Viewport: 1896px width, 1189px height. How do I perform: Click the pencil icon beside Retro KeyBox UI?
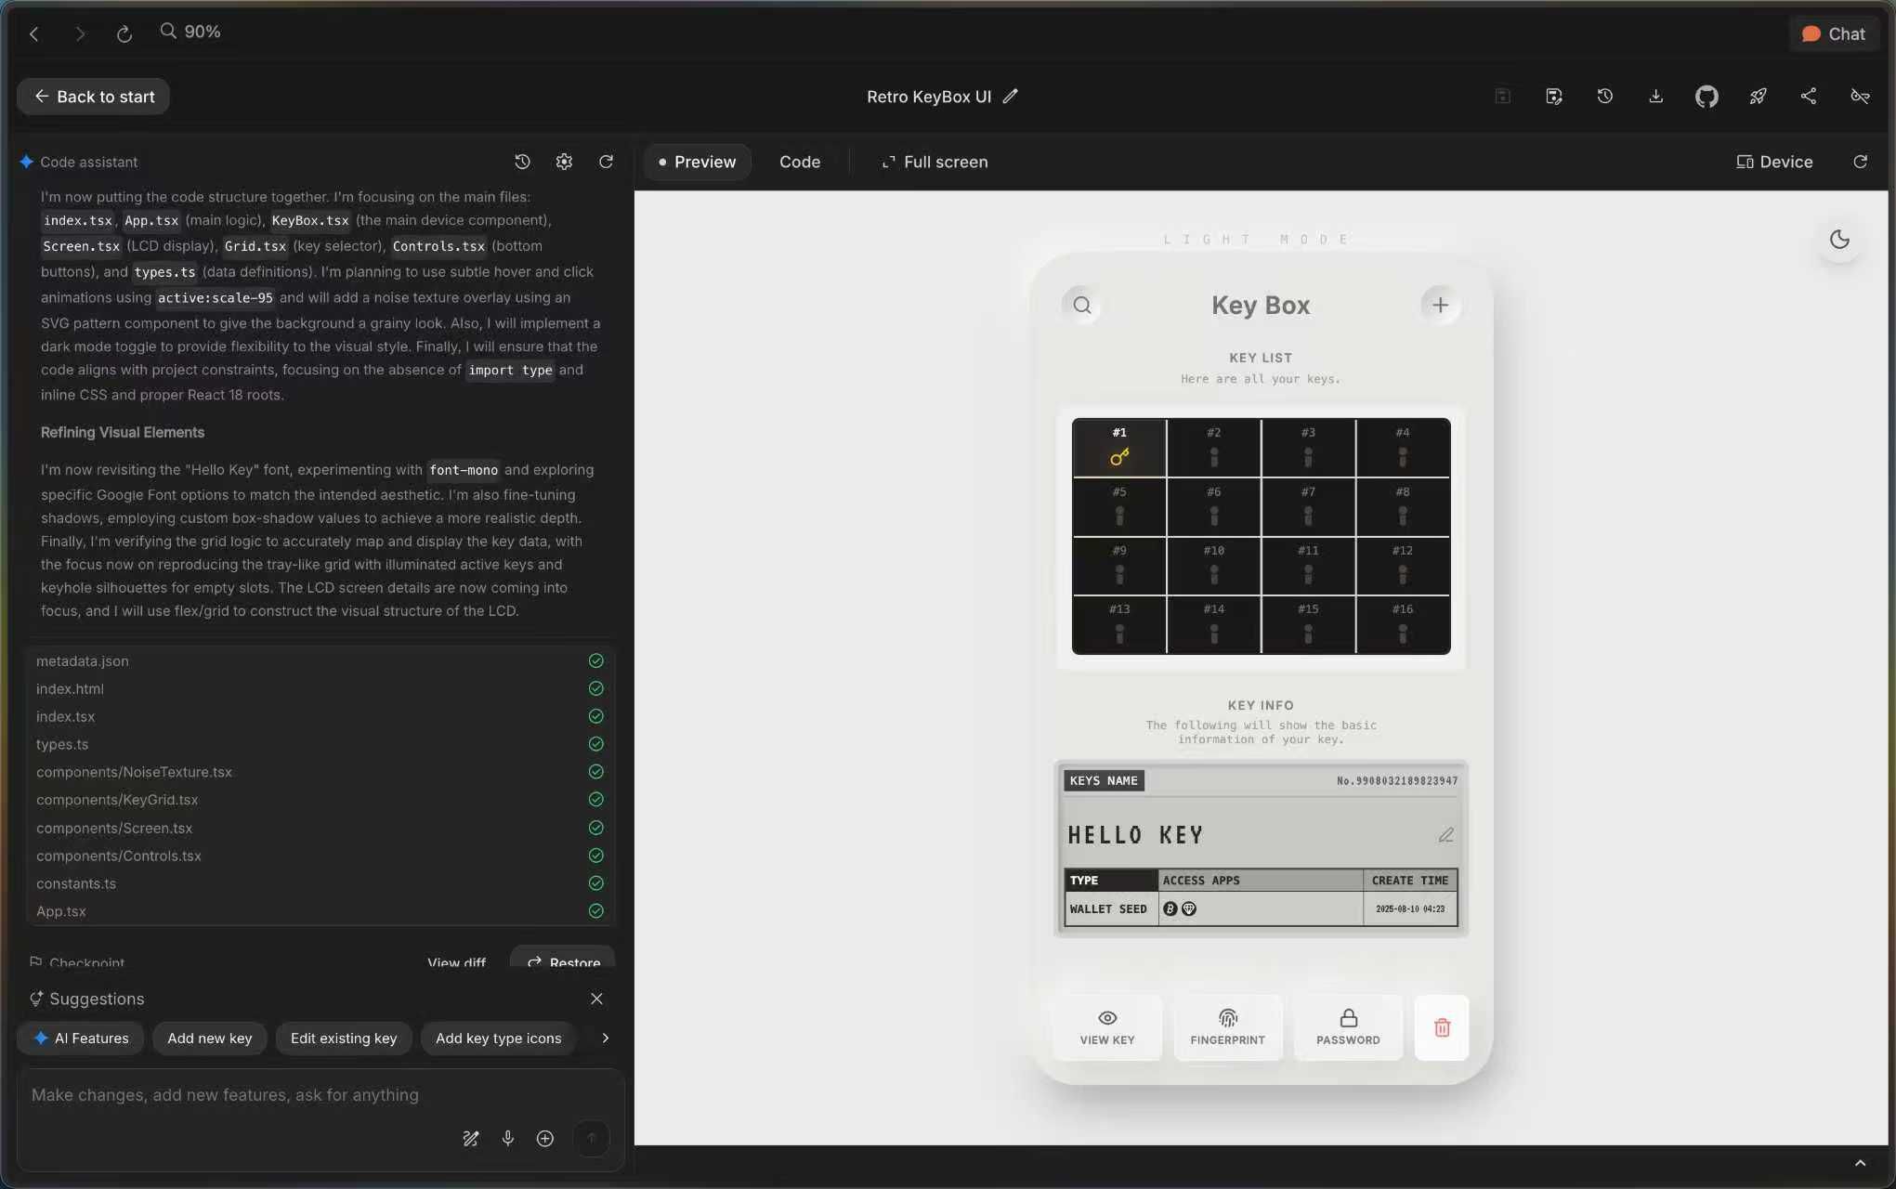click(x=1011, y=97)
